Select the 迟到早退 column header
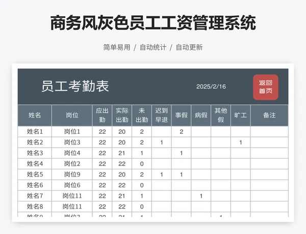The width and height of the screenshot is (306, 234). tap(162, 115)
